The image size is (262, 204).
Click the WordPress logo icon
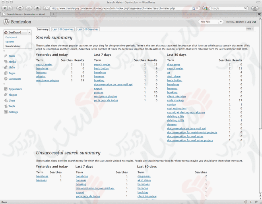tap(6, 22)
